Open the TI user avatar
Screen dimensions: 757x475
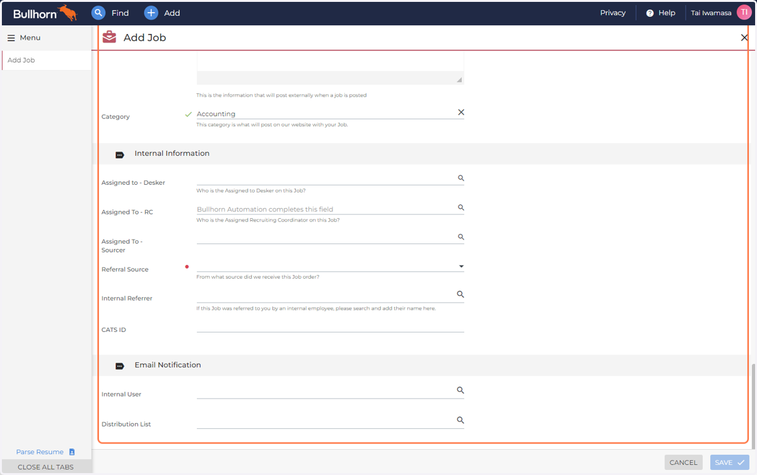tap(744, 13)
